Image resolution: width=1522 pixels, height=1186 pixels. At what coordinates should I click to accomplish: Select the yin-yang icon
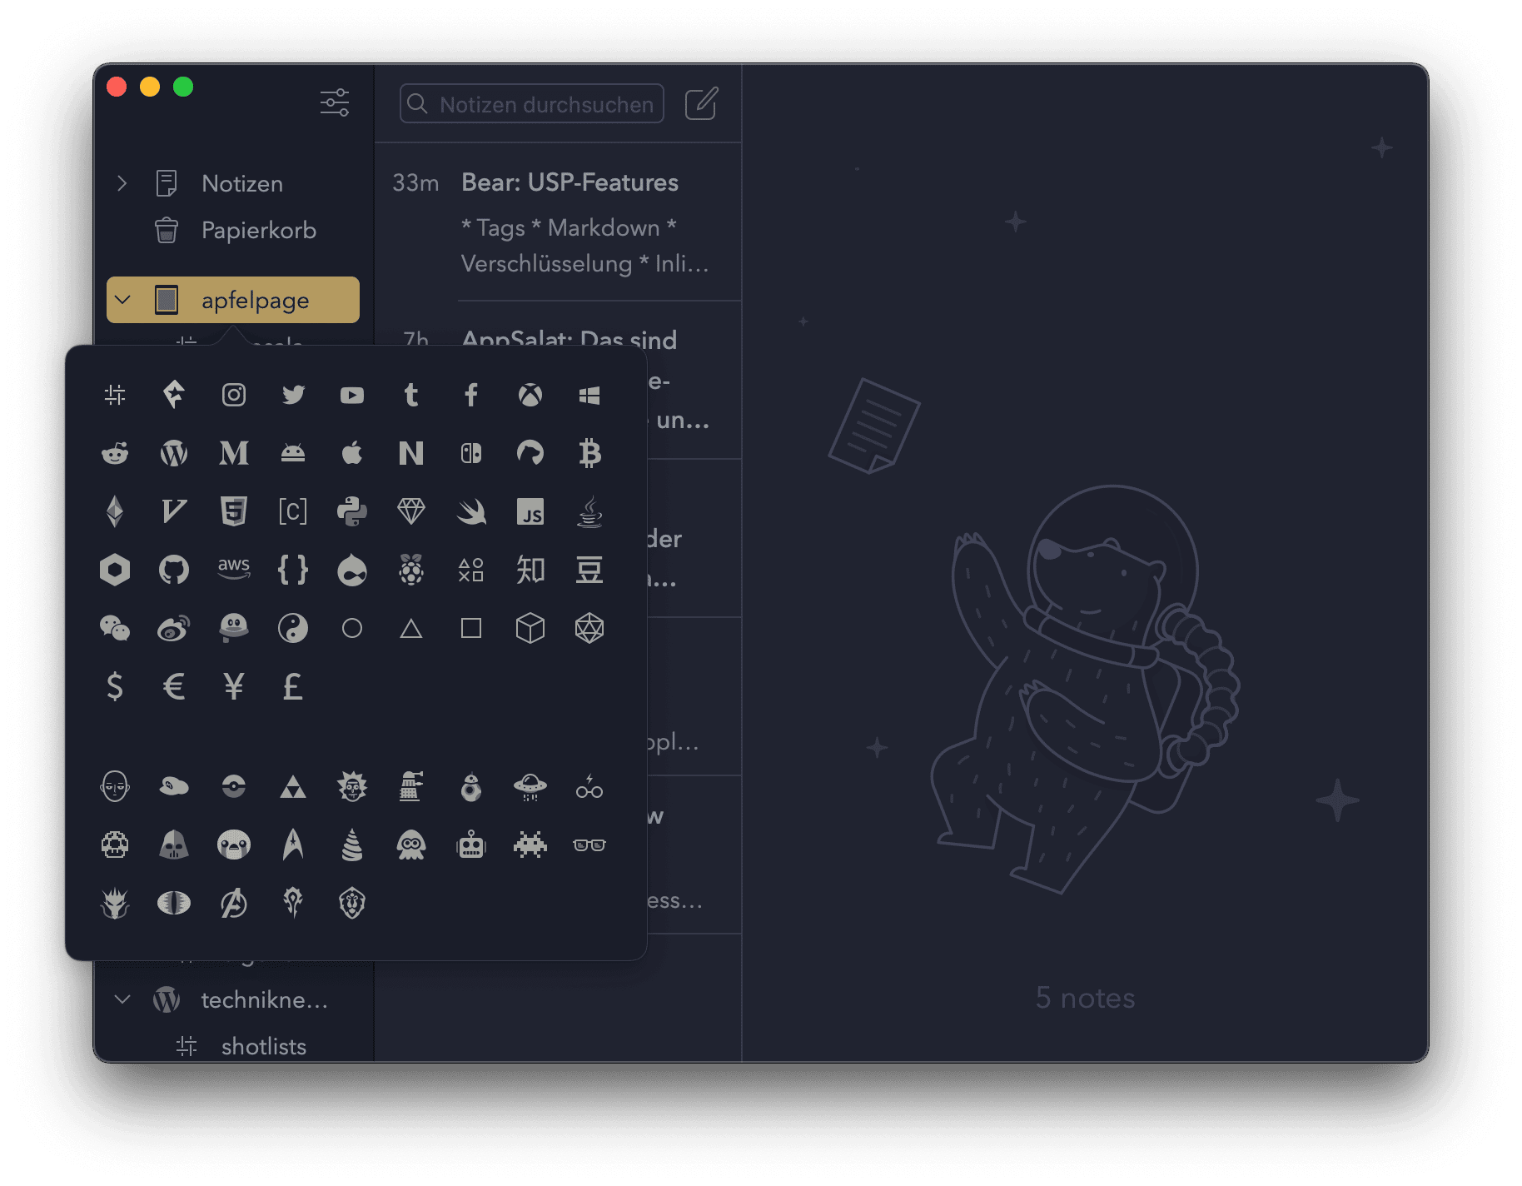pos(293,628)
